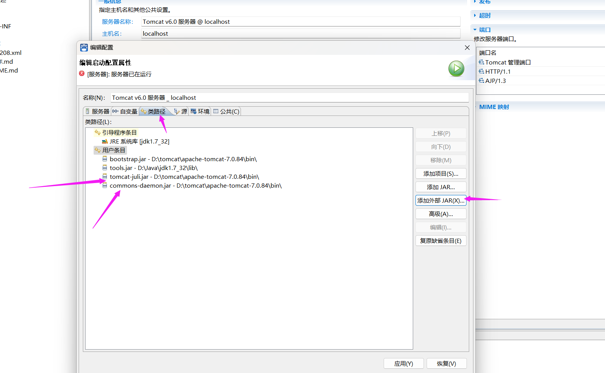605x373 pixels.
Task: Open 高级(A)... options
Action: coord(441,214)
